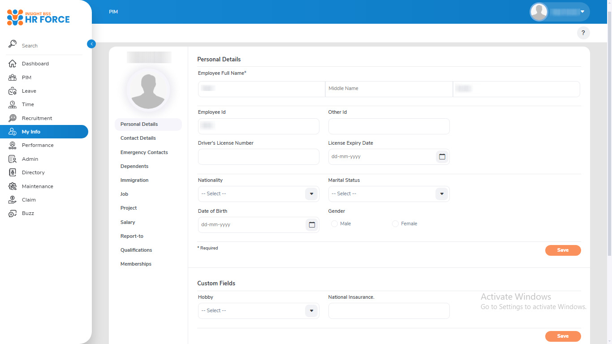This screenshot has height=344, width=612.
Task: Save the Personal Details form
Action: tap(563, 250)
